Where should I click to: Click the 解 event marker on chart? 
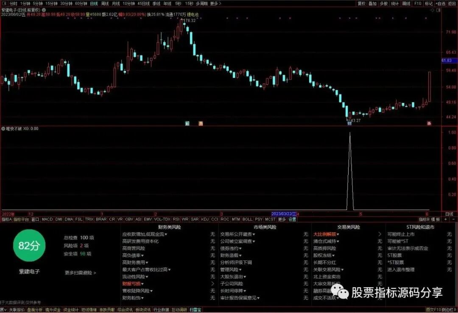coord(187,124)
